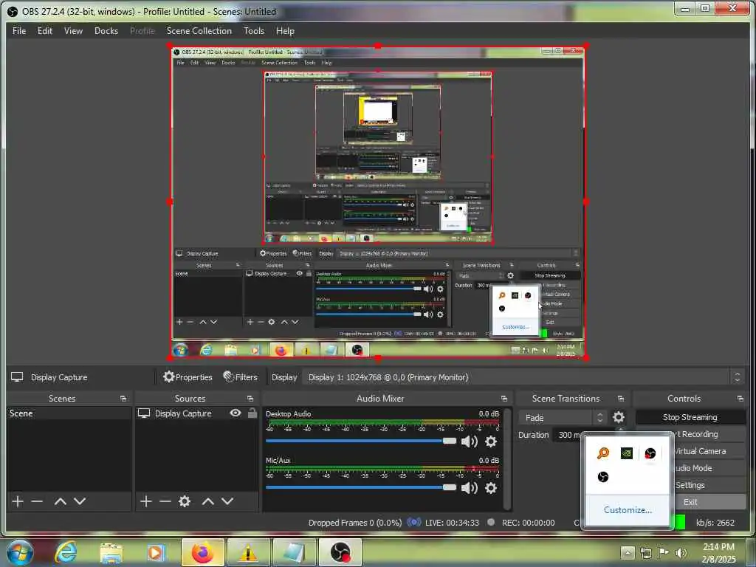Image resolution: width=756 pixels, height=567 pixels.
Task: Remove selected scene with minus icon
Action: 37,501
